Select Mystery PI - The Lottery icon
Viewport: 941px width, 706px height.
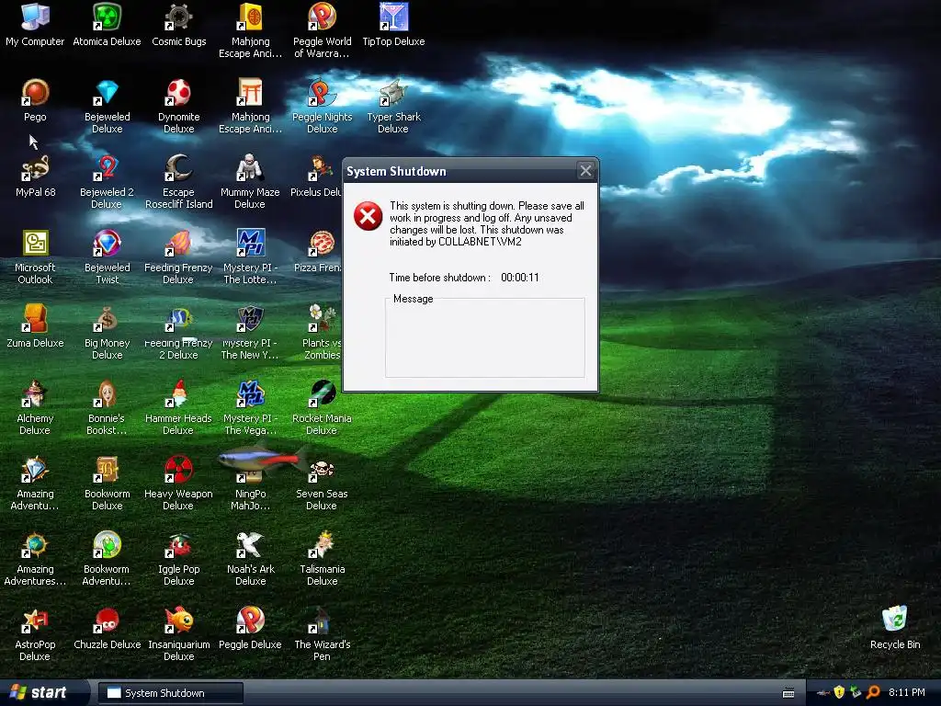pyautogui.click(x=250, y=257)
